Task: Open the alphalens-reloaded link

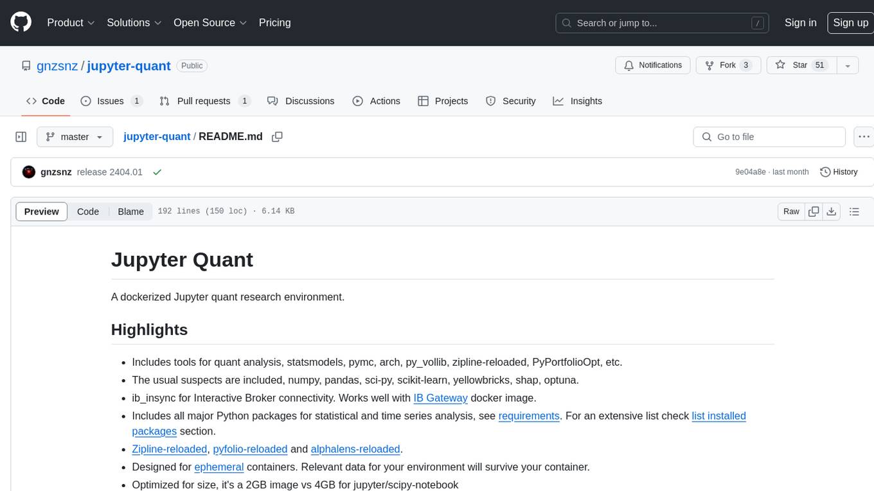Action: (355, 449)
